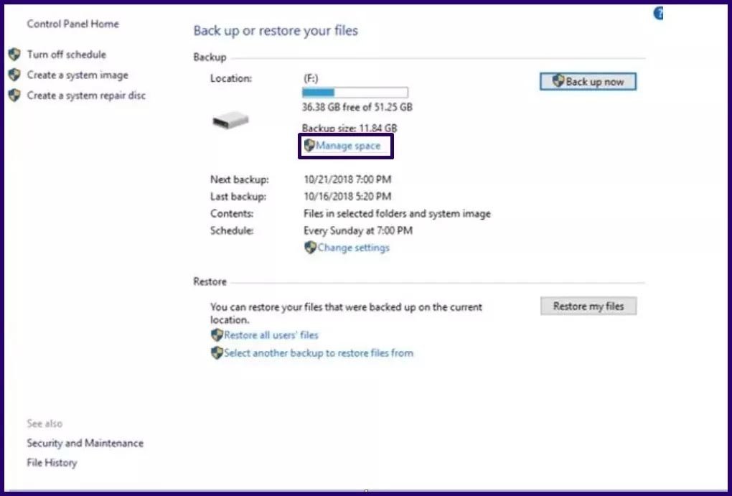Open Restore all users' files
The width and height of the screenshot is (732, 496).
(x=271, y=335)
